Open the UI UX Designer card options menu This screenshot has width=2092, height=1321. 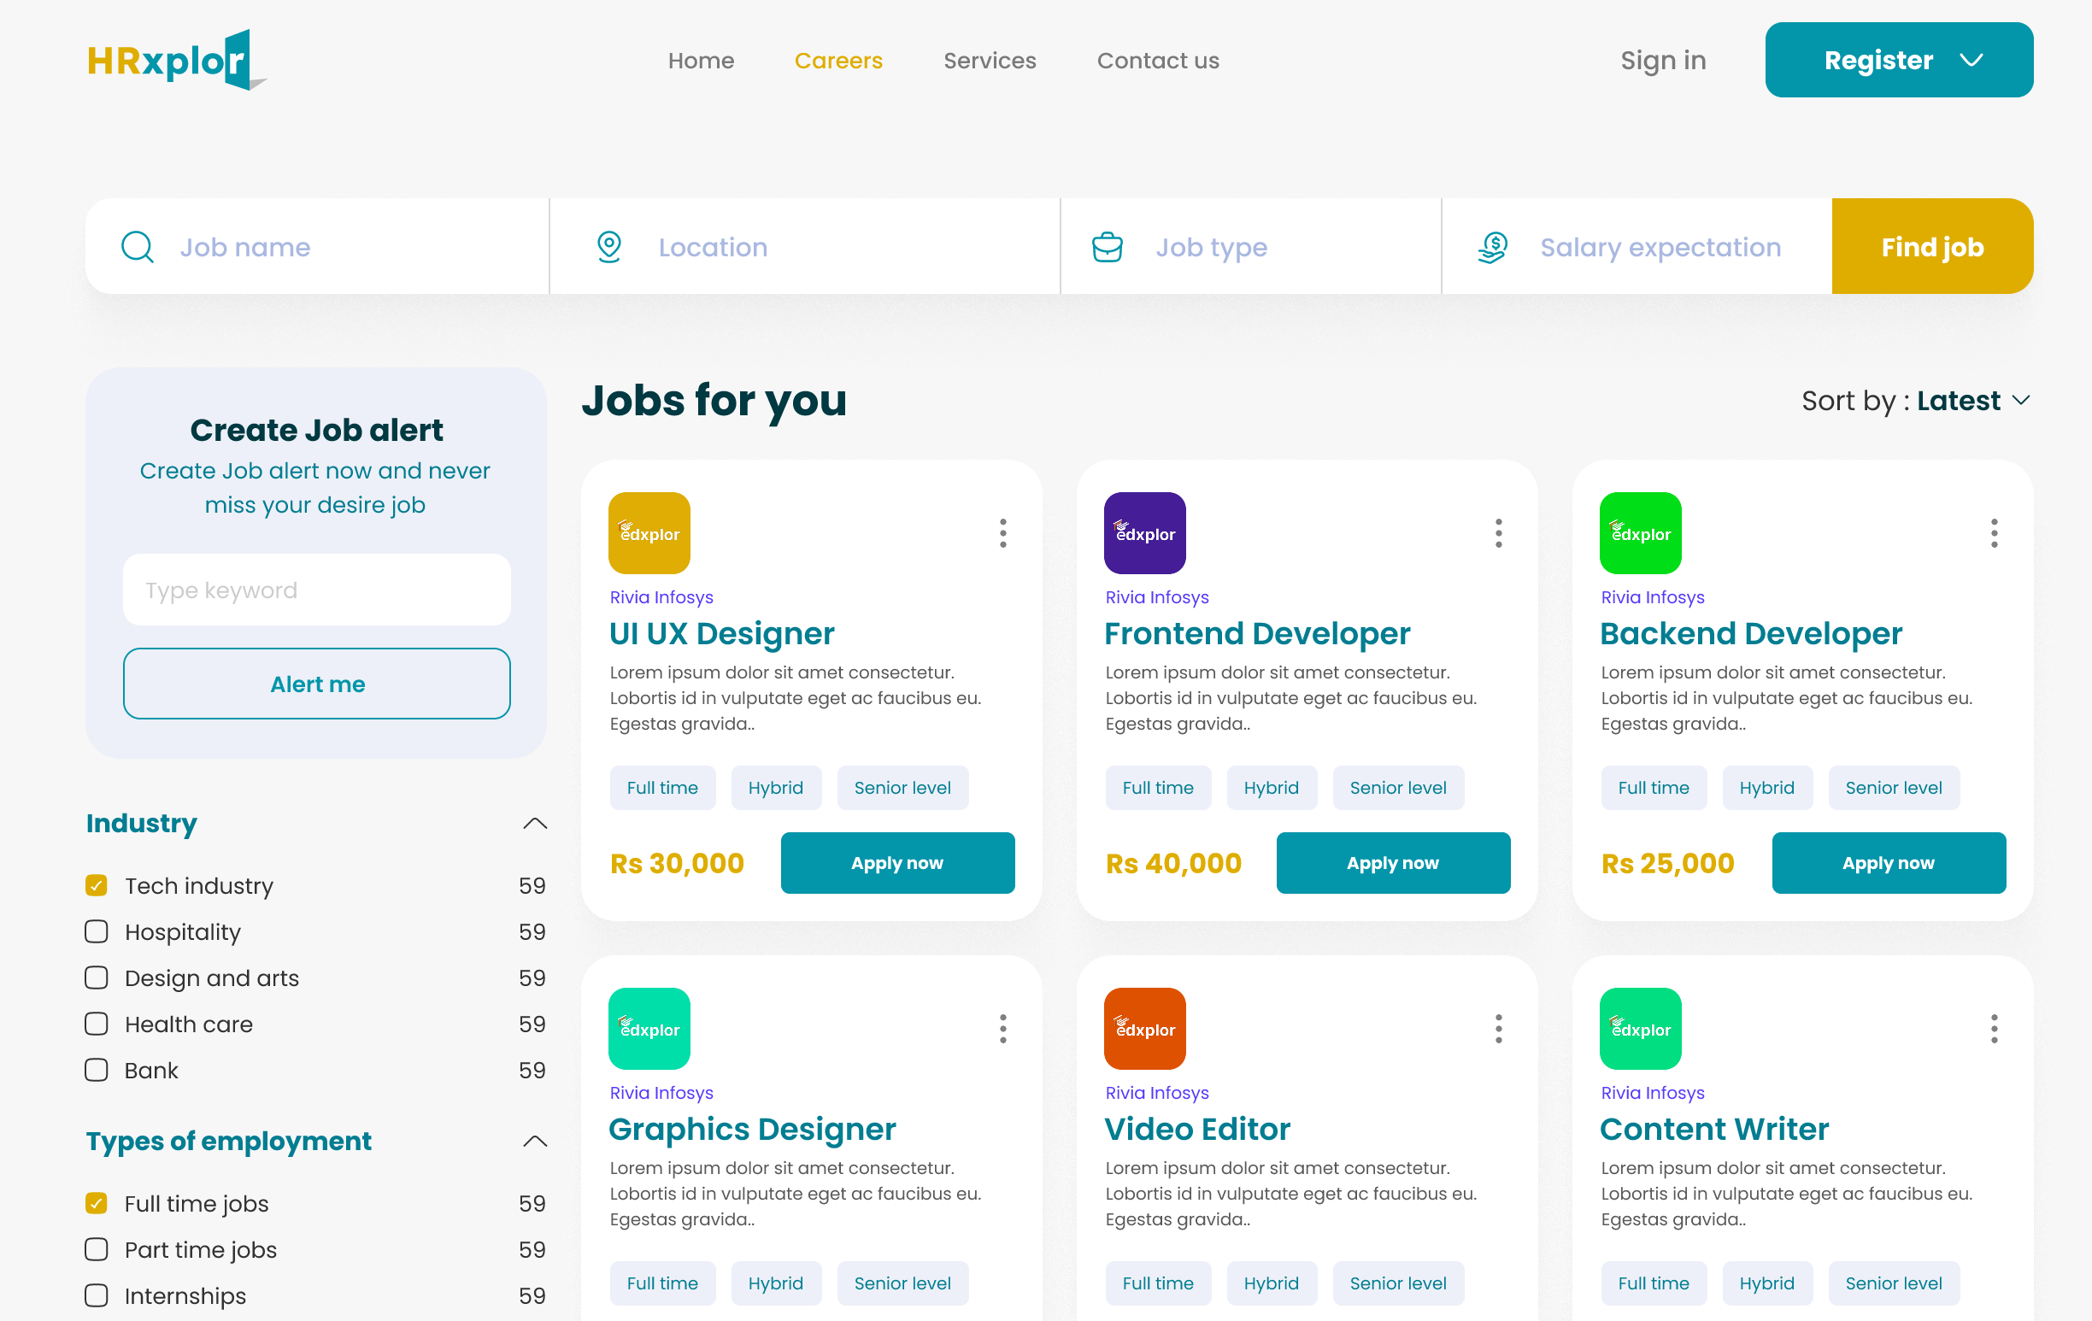click(1002, 532)
